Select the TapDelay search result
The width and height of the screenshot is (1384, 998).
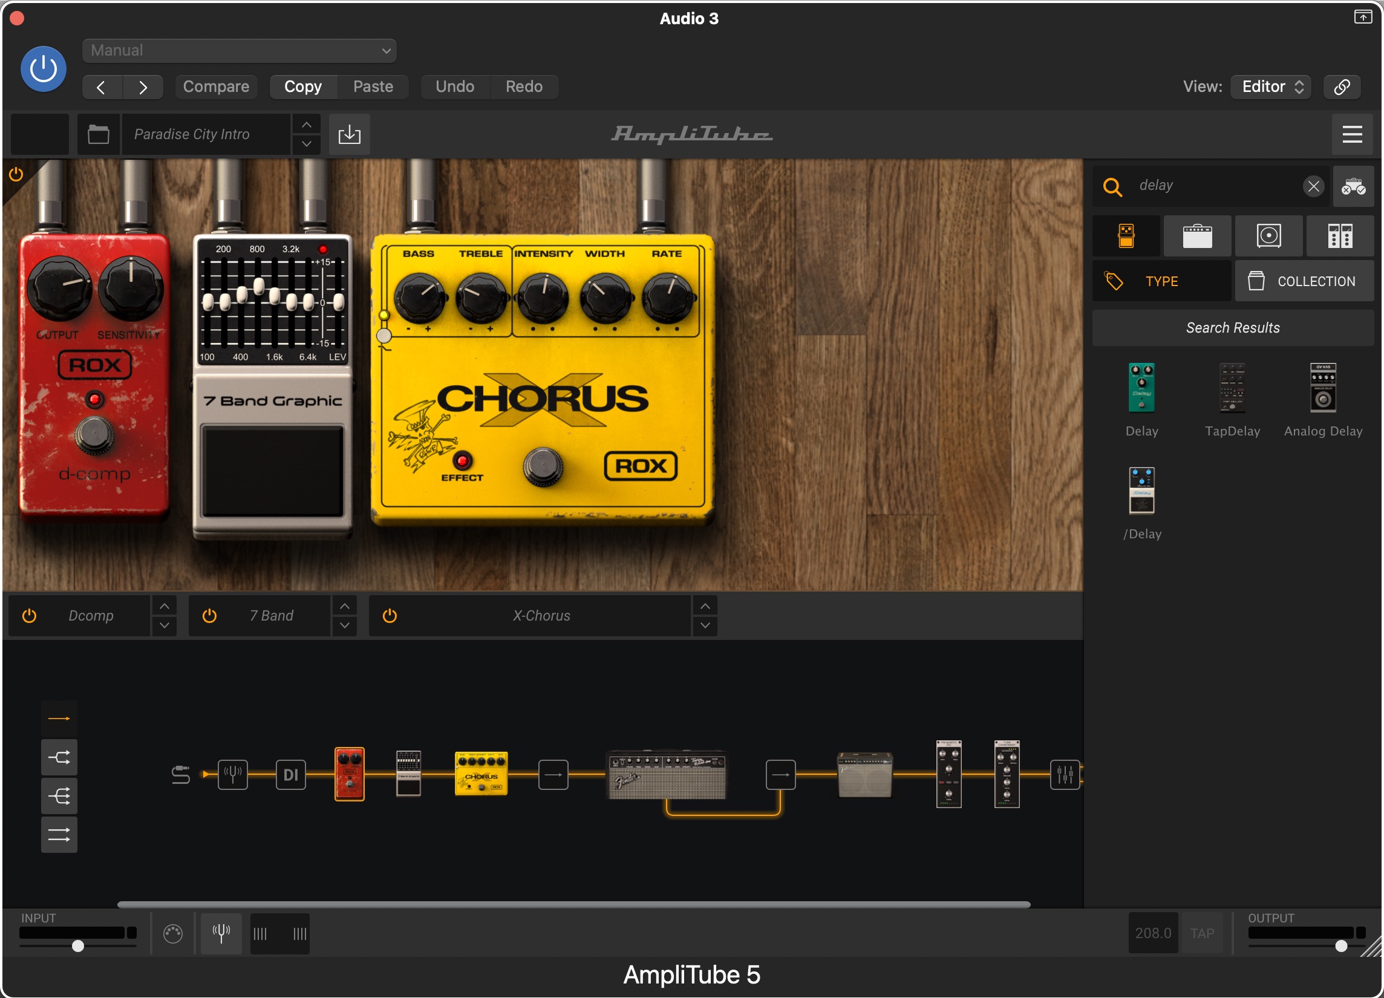click(x=1233, y=400)
